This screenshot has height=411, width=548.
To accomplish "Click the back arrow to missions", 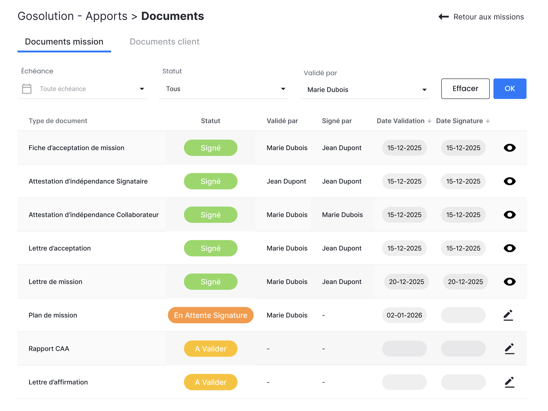I will [444, 17].
